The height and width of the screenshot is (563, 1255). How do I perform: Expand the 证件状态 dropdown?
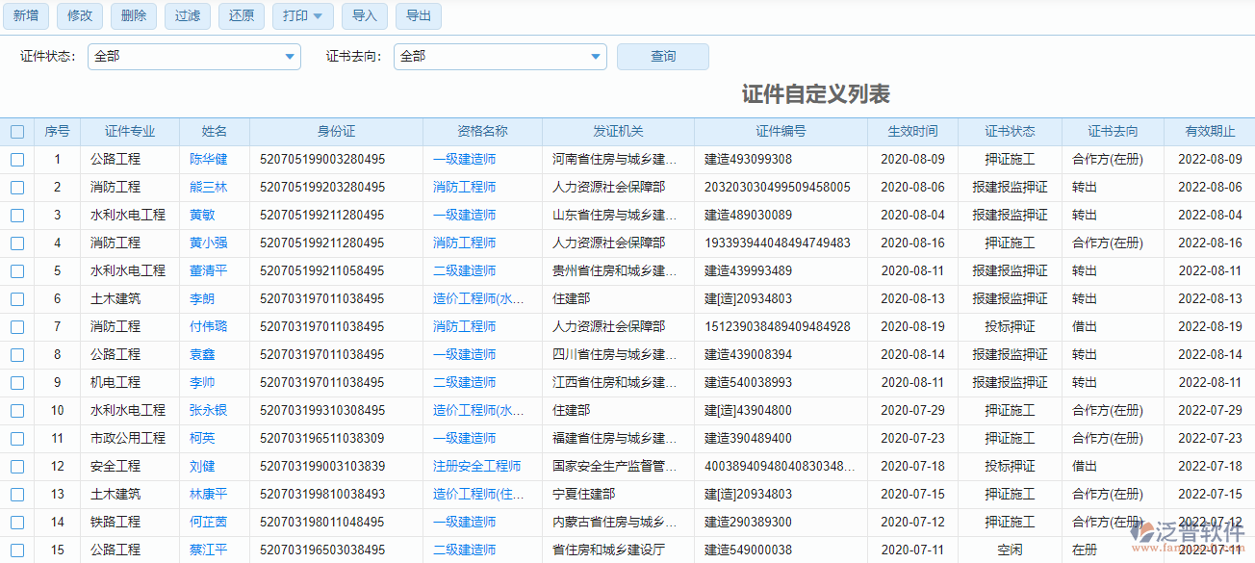click(290, 57)
